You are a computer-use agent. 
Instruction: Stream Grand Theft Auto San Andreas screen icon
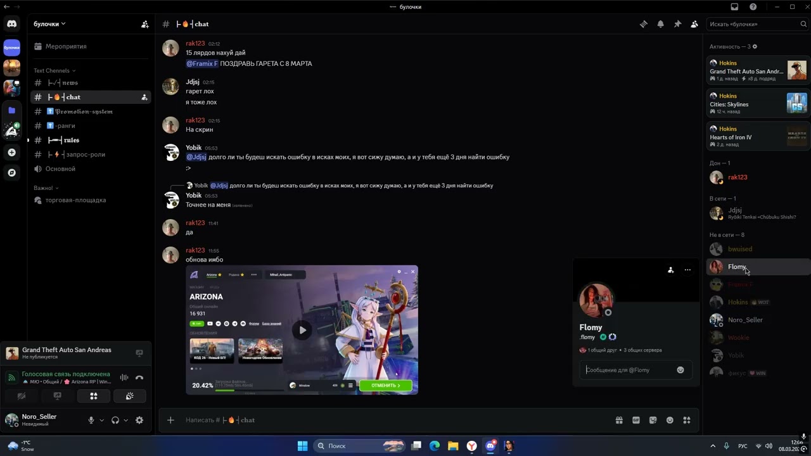click(139, 353)
